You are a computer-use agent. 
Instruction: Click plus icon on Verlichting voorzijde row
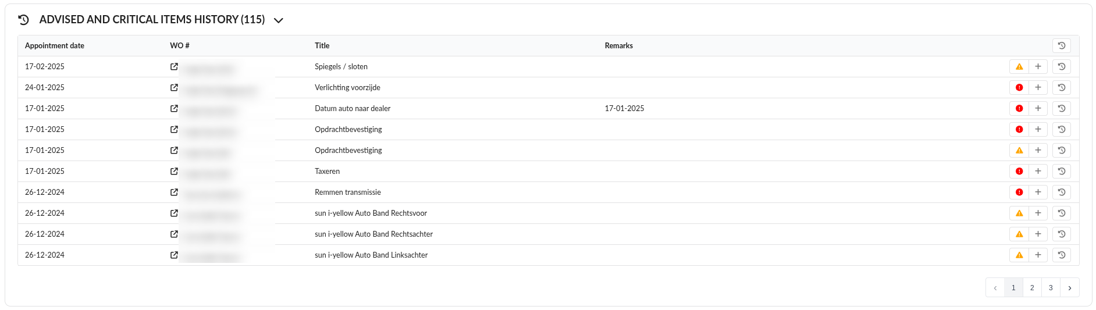(x=1038, y=88)
